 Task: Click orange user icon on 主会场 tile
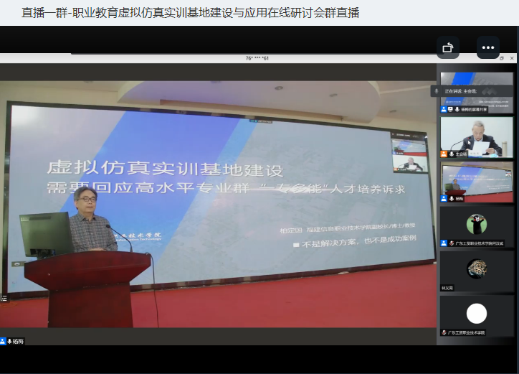(444, 154)
